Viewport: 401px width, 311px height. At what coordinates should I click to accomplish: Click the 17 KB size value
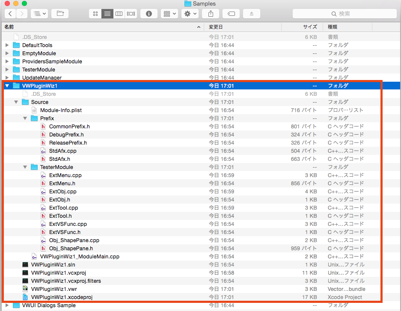(309, 297)
